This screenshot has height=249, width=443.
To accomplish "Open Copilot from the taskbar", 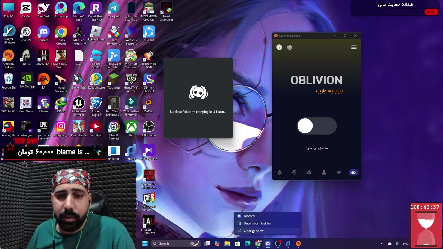I will click(x=217, y=243).
